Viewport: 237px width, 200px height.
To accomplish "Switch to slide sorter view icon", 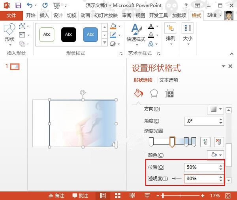I will pos(117,195).
